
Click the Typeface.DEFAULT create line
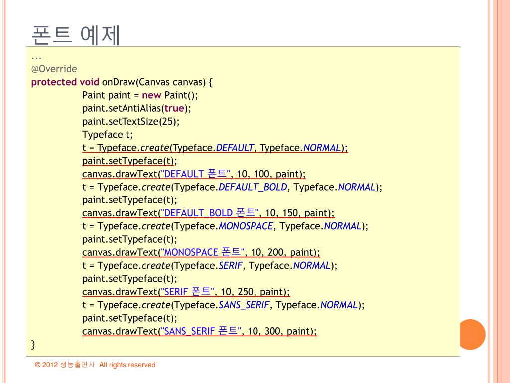coord(215,148)
